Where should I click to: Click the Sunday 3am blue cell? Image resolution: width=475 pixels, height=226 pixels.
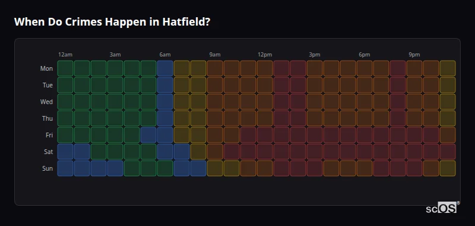coord(115,168)
